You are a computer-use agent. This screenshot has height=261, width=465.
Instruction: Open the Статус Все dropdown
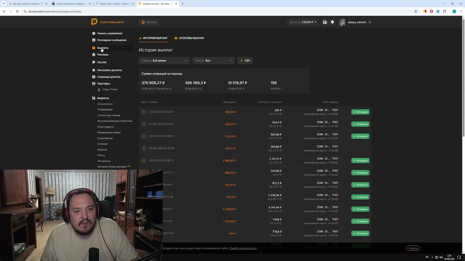click(213, 61)
